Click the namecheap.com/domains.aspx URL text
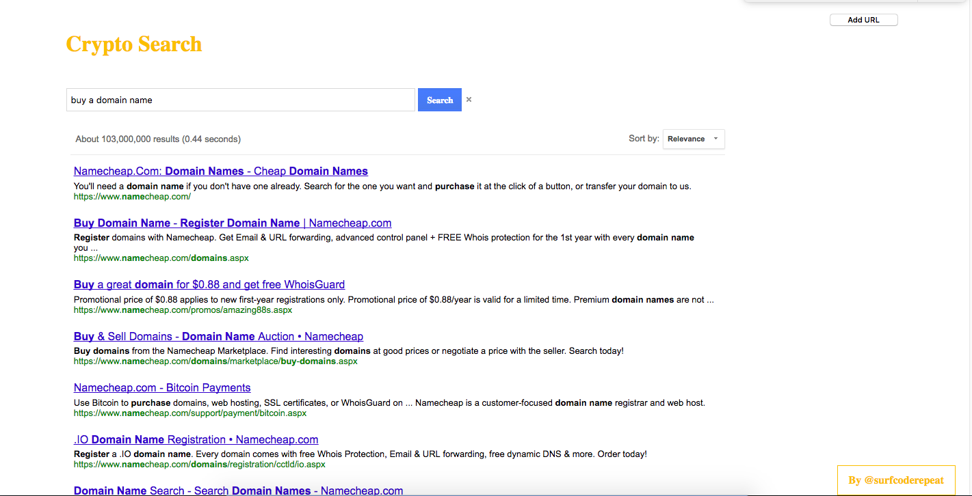The height and width of the screenshot is (496, 972). pos(161,259)
